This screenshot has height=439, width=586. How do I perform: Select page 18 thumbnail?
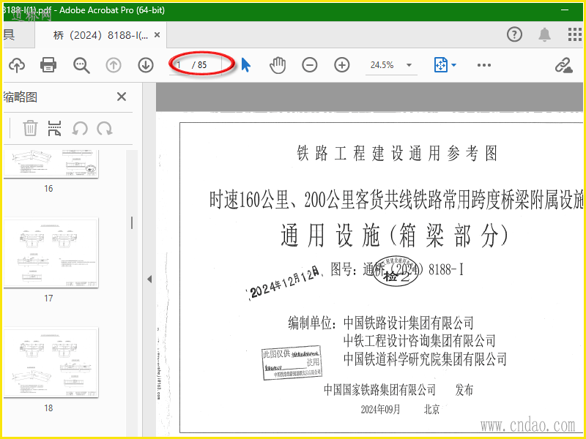51,362
